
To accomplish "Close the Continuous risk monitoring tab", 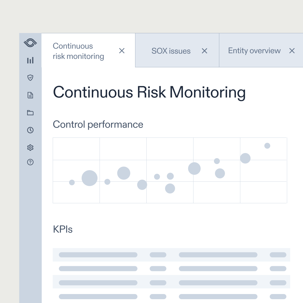I will (122, 51).
